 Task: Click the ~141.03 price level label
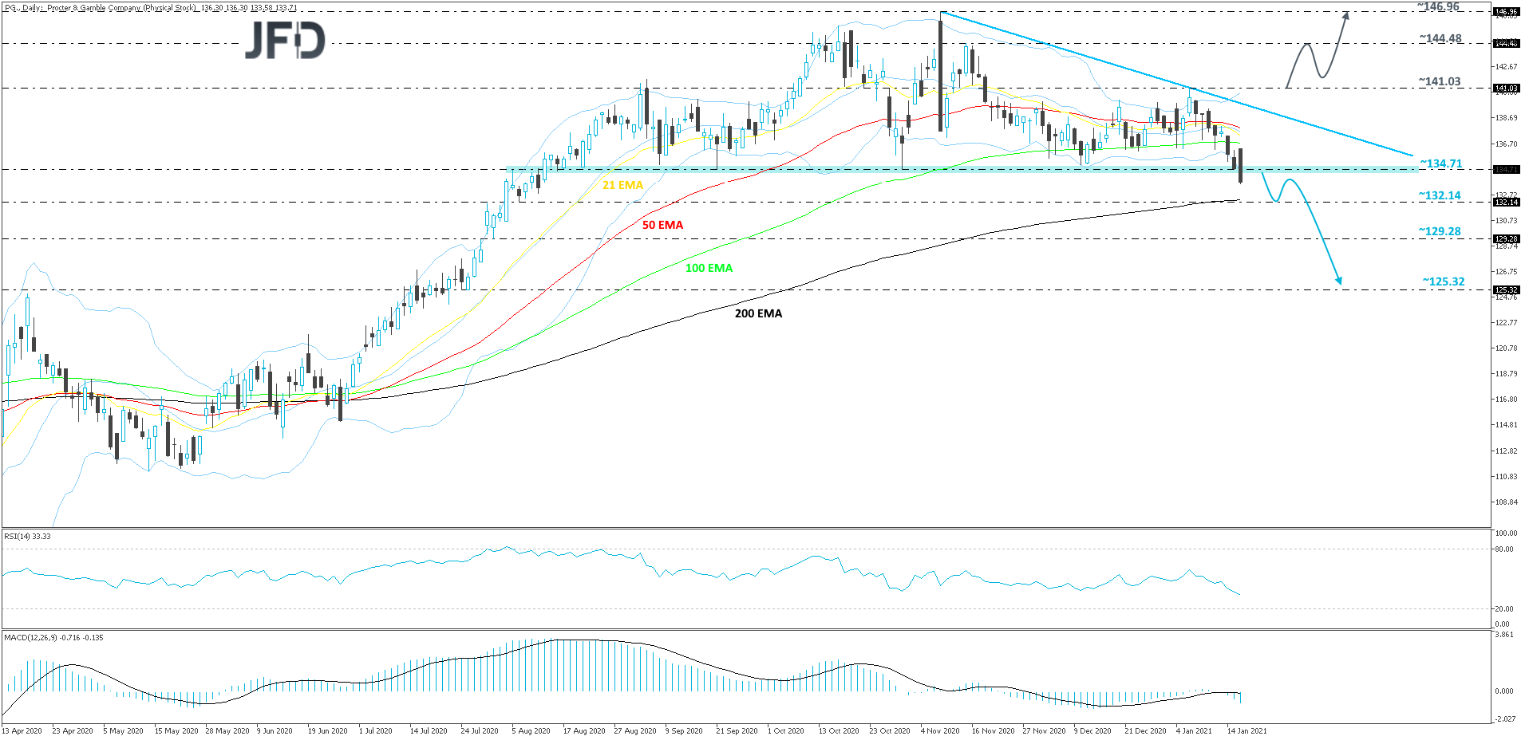[1440, 81]
